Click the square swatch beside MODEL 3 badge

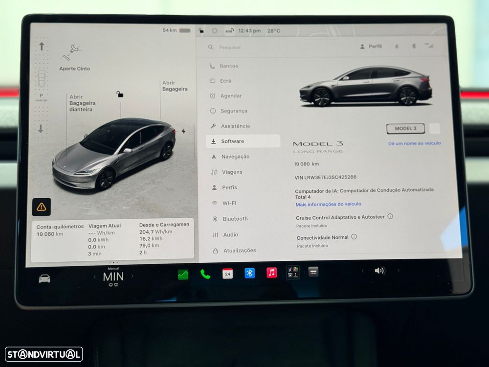coord(434,128)
